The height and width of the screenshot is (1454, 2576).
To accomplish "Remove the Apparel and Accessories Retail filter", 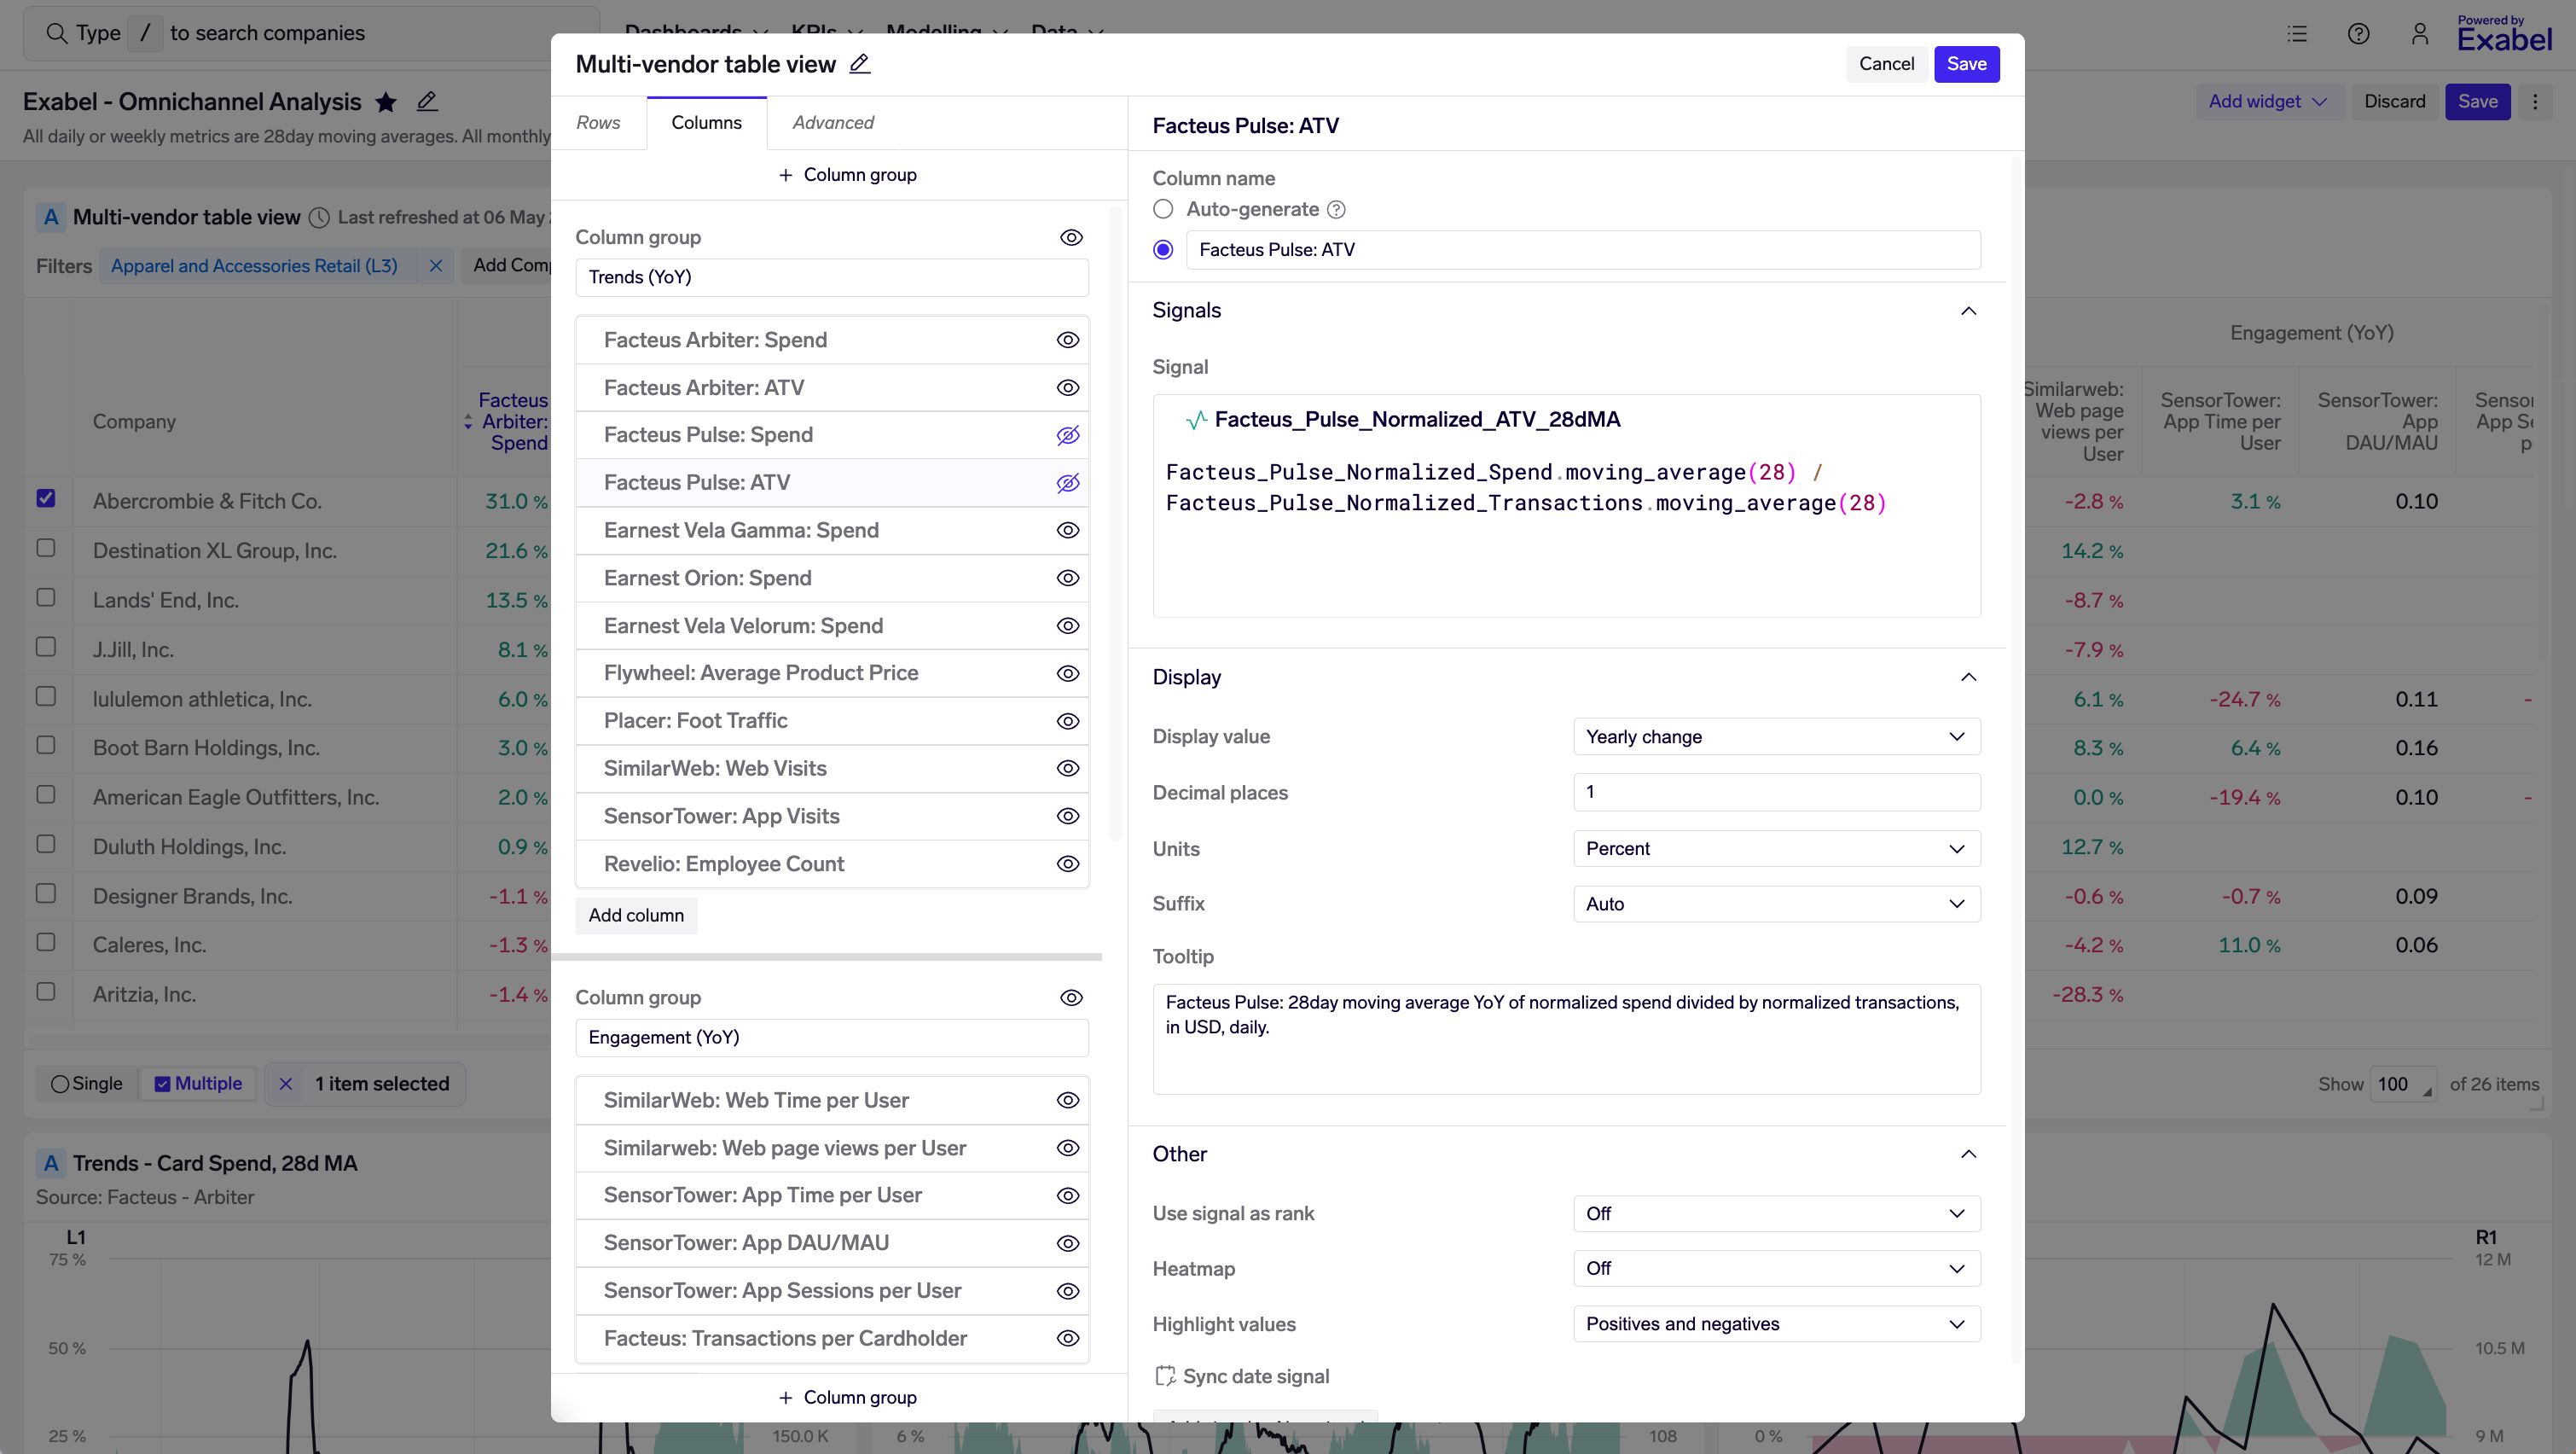I will click(436, 266).
